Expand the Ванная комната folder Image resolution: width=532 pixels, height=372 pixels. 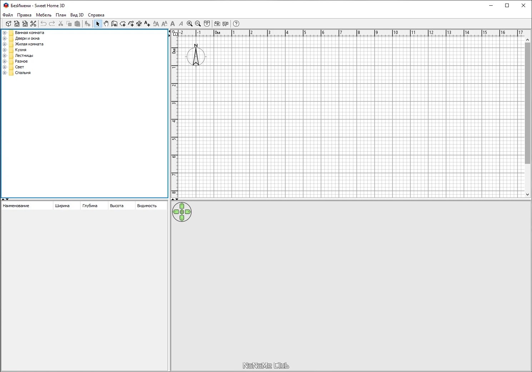pos(5,33)
